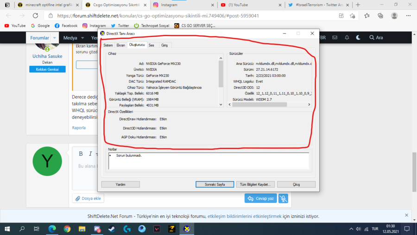The width and height of the screenshot is (417, 235).
Task: Switch to the Sistem tab in DirectX dialog
Action: click(108, 45)
